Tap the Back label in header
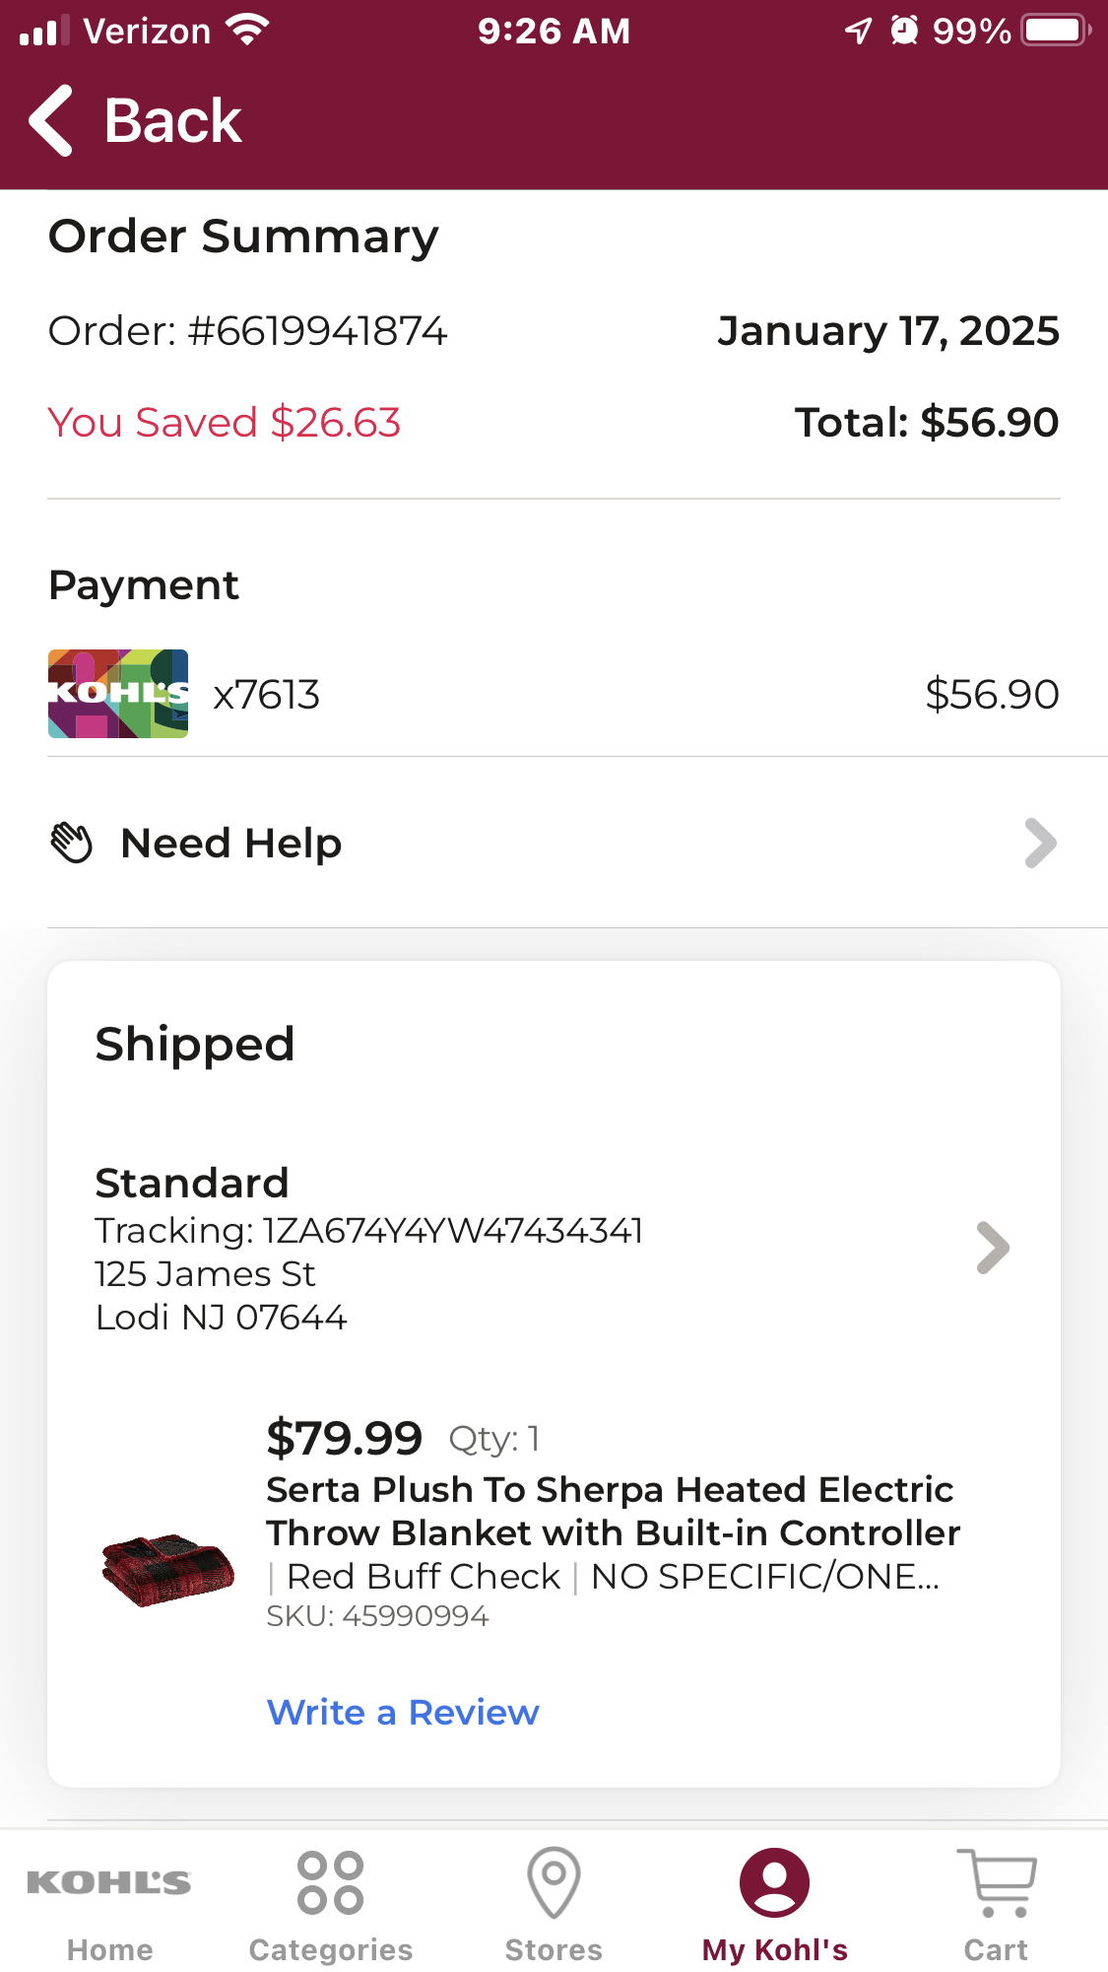This screenshot has width=1108, height=1972. point(172,121)
